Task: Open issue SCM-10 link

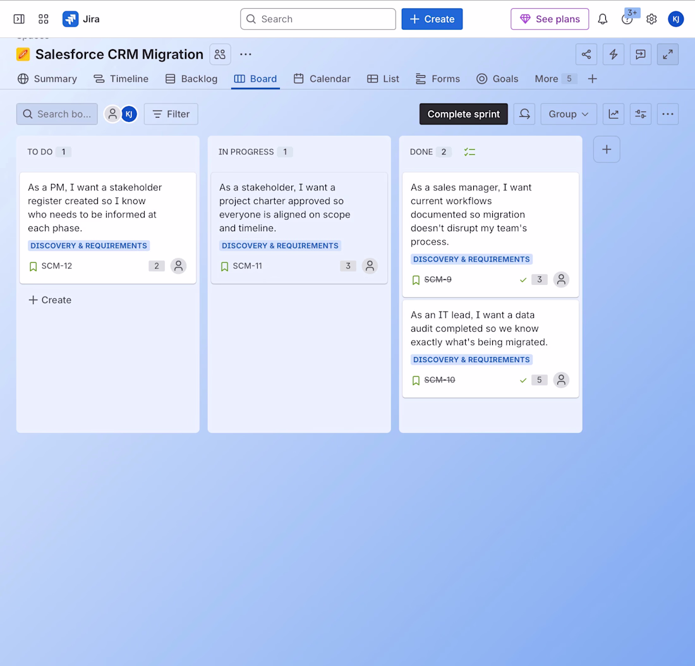Action: point(440,380)
